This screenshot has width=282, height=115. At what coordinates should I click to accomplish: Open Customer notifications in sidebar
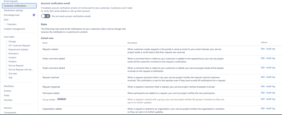click(x=19, y=6)
